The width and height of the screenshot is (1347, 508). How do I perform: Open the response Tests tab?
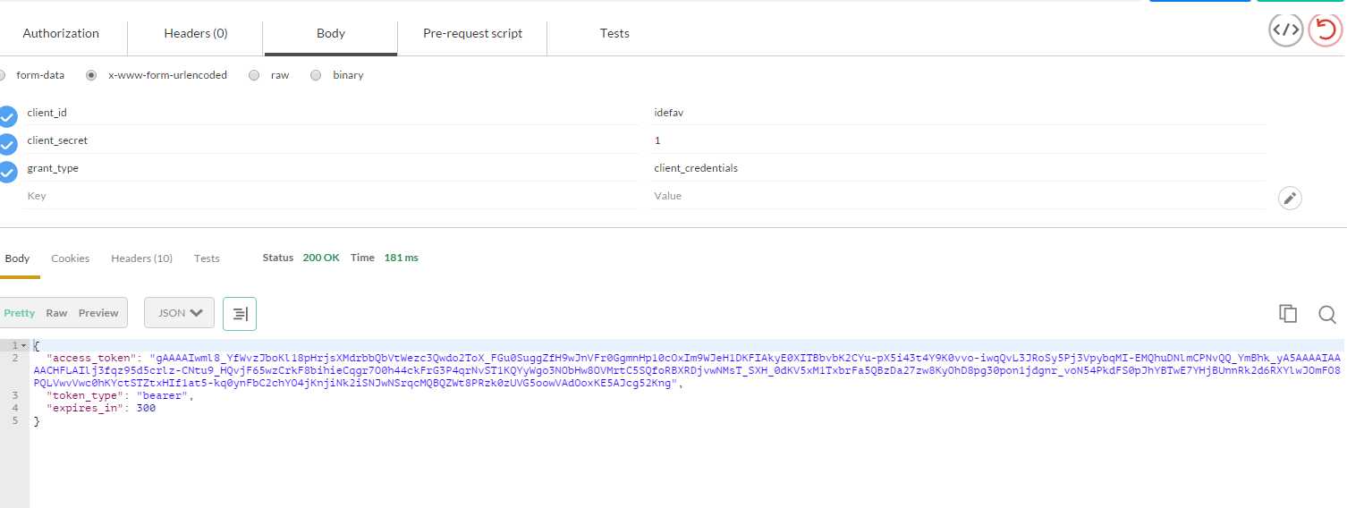coord(207,258)
